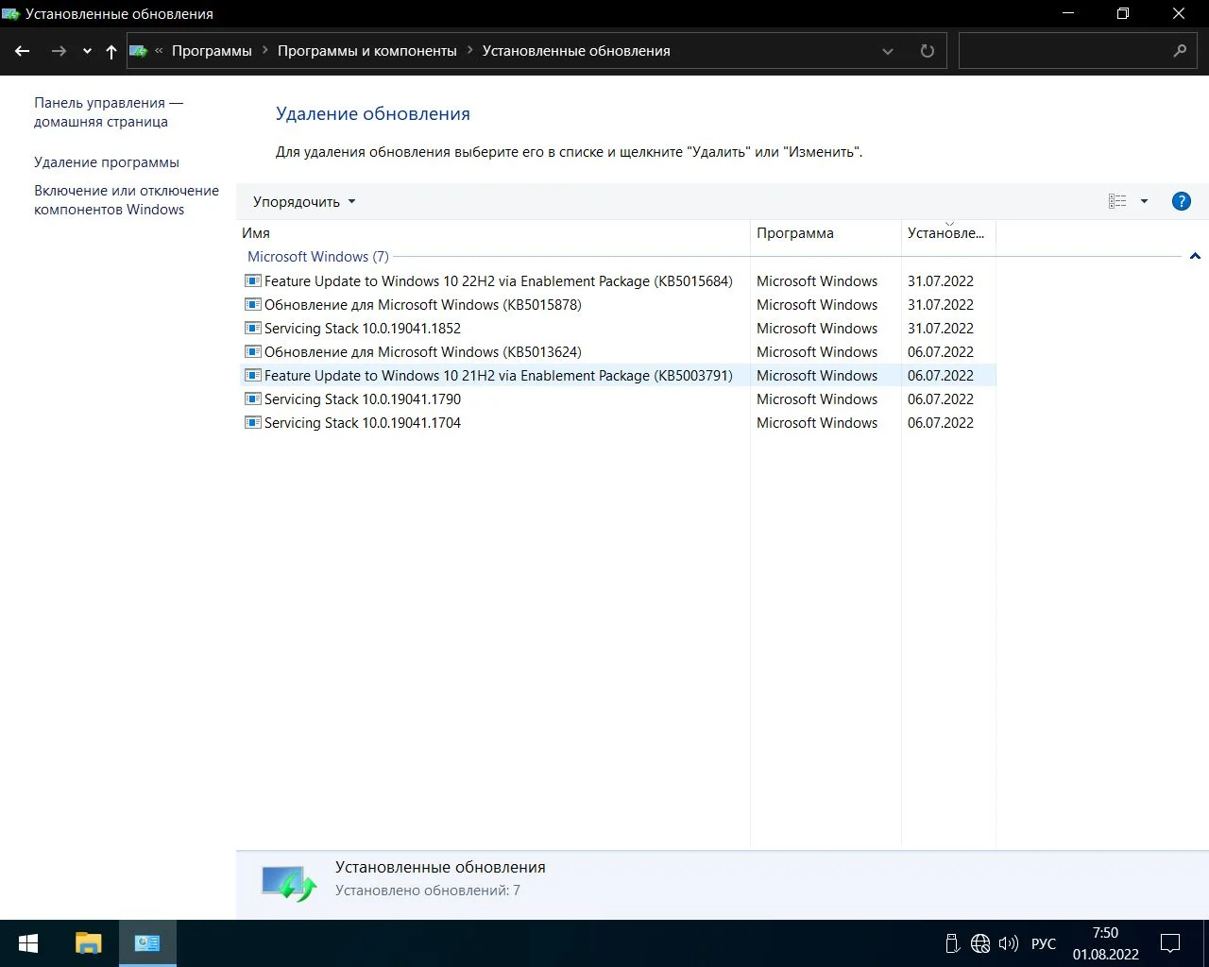Open the clock and date 7:50
This screenshot has height=967, width=1209.
(1106, 943)
